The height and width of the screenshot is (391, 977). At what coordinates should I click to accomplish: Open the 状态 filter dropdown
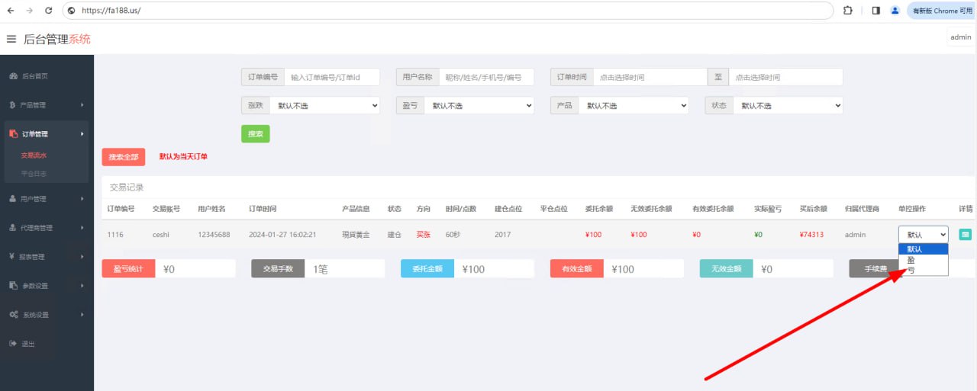[x=788, y=106]
